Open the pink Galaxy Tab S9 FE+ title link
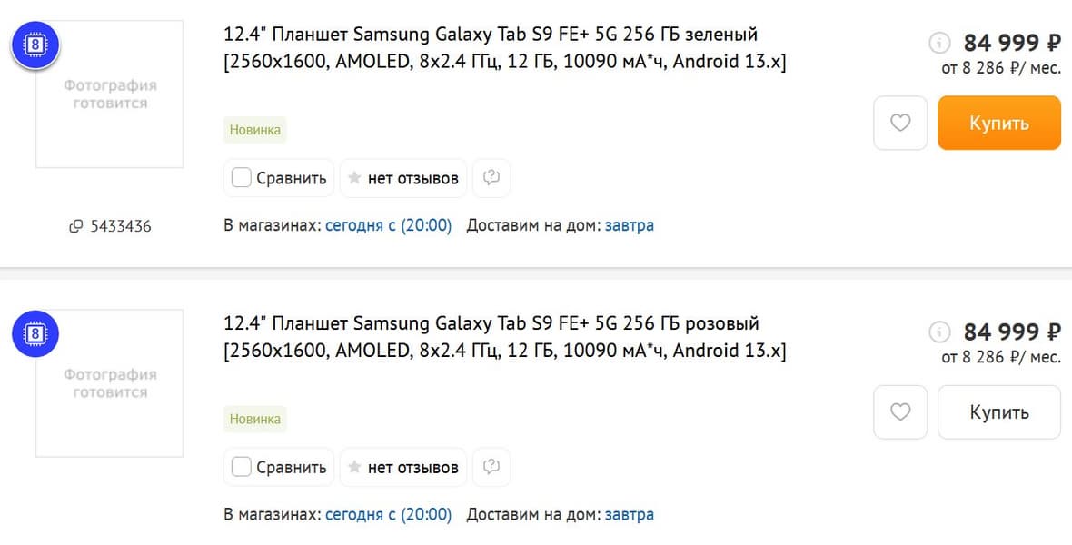This screenshot has width=1072, height=545. pyautogui.click(x=491, y=324)
